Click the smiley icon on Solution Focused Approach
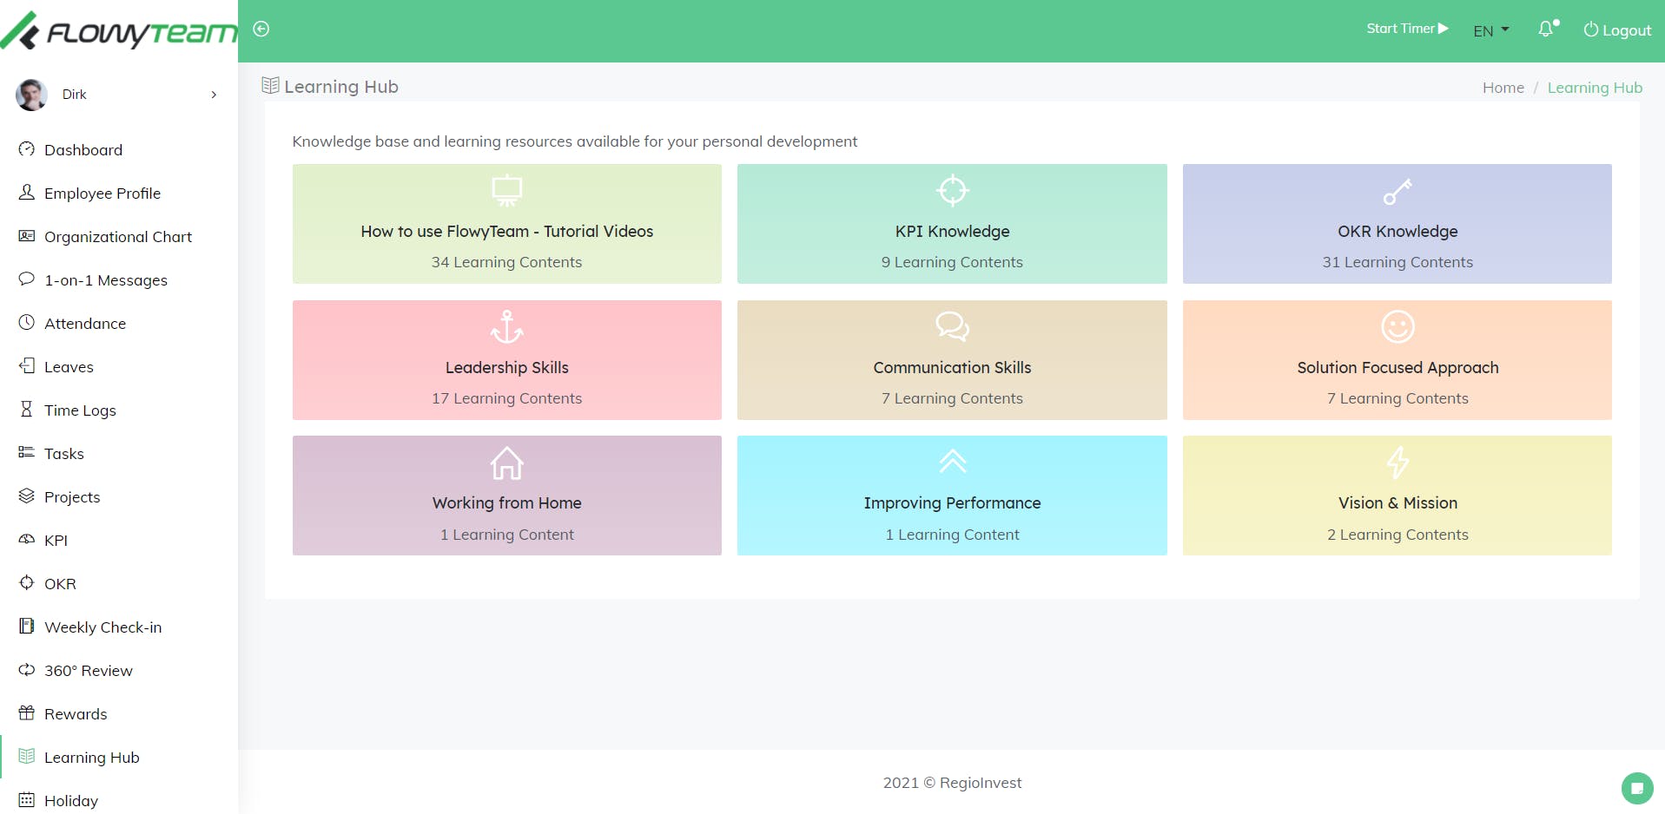 click(x=1397, y=327)
